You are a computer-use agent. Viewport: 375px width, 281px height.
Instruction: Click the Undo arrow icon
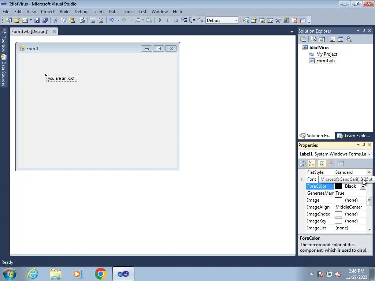click(x=111, y=20)
